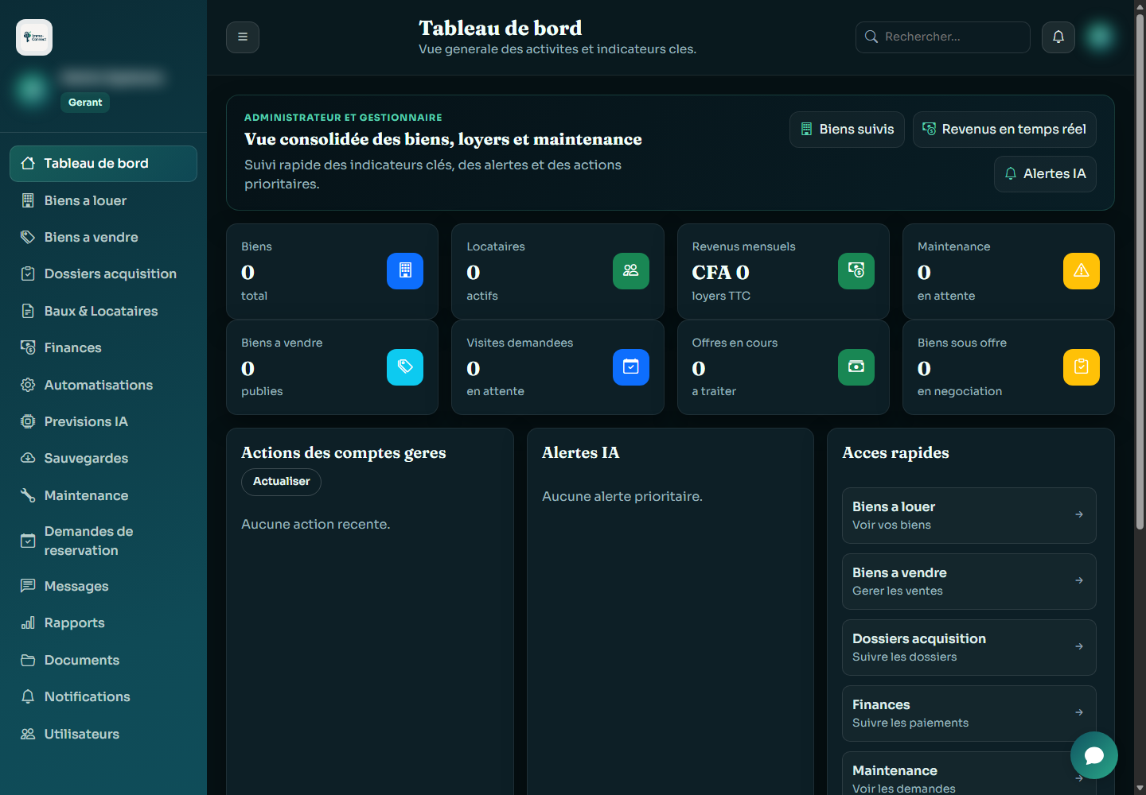Click the Gerant role badge
Screen dimensions: 1146x795
[x=85, y=103]
